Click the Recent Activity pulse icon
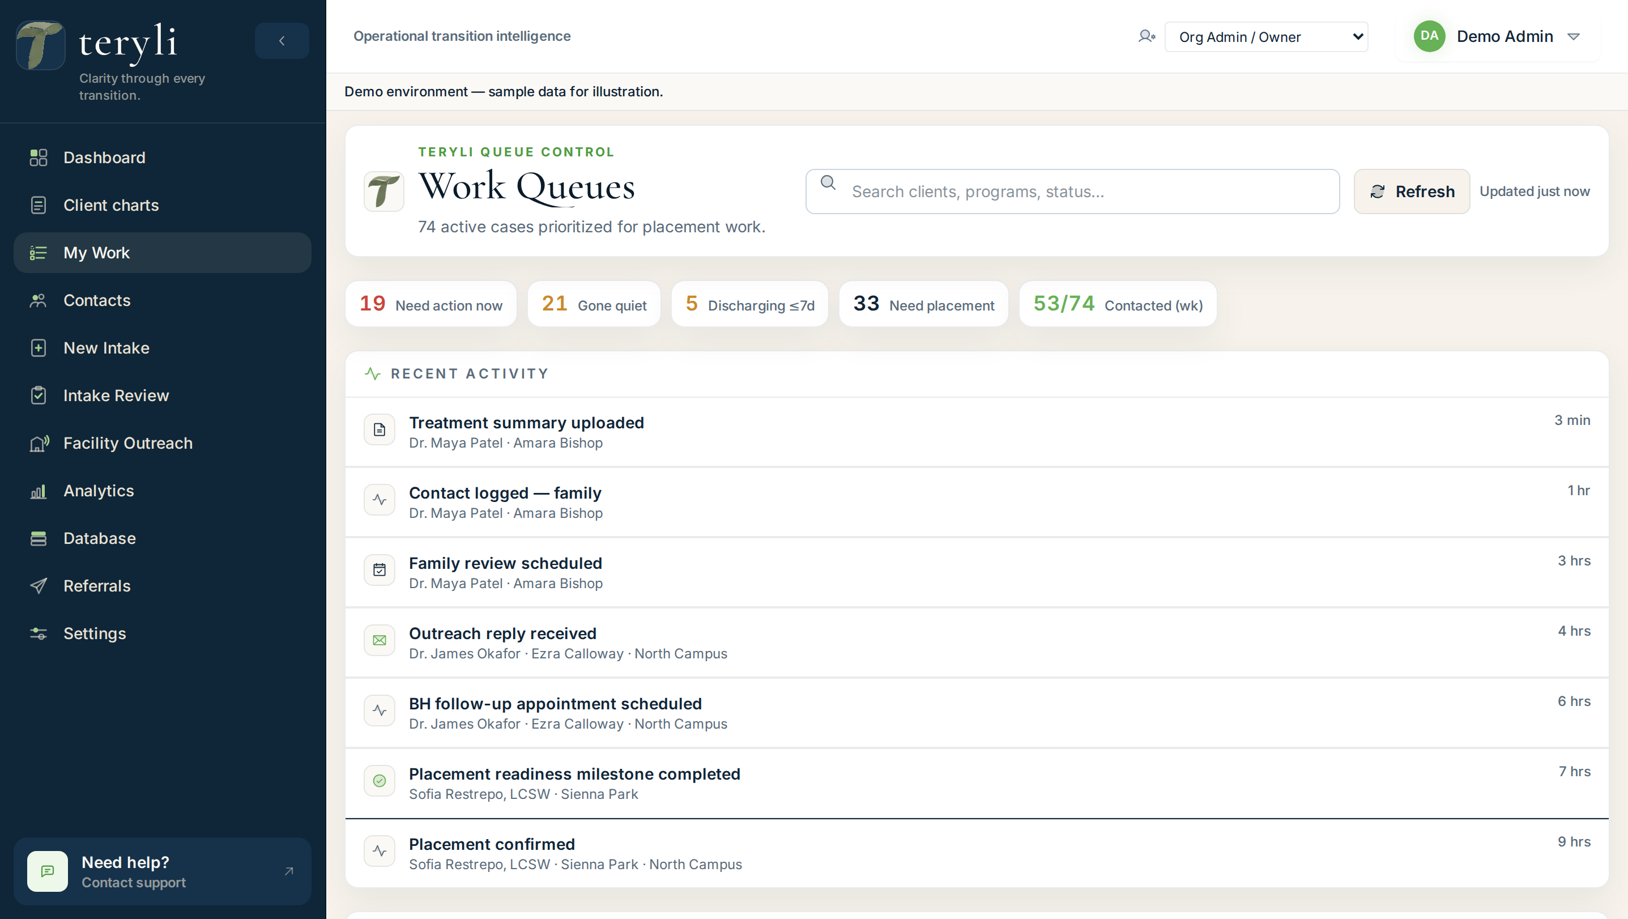The width and height of the screenshot is (1628, 919). [373, 374]
